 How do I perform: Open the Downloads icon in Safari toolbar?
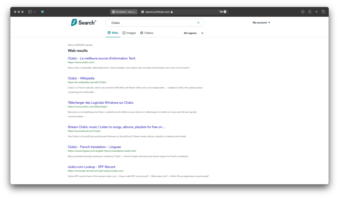(303, 12)
